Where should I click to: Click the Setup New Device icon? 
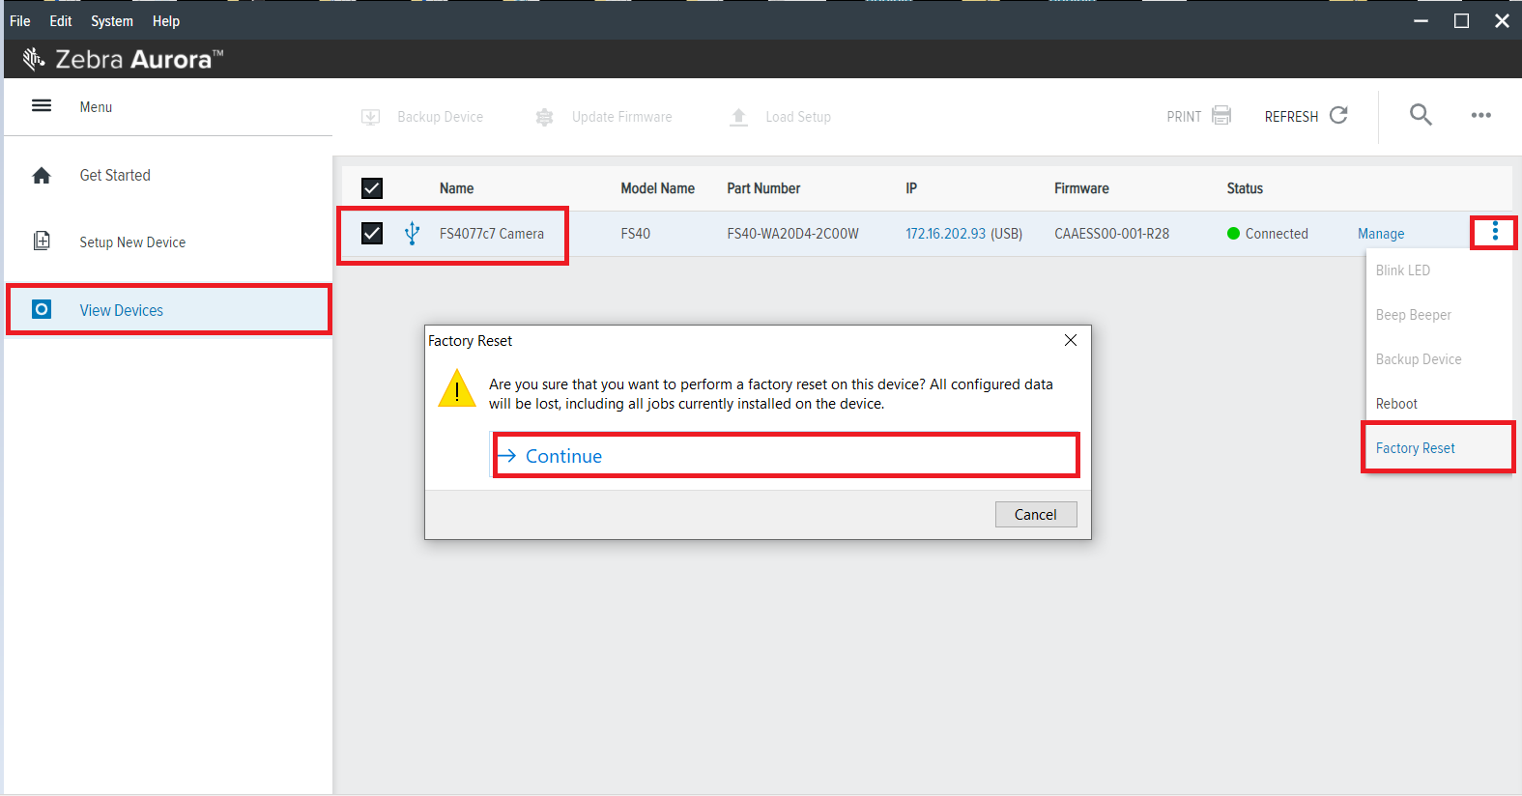42,242
